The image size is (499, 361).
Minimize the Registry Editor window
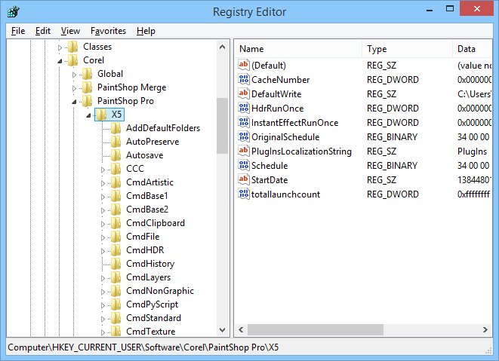point(430,10)
